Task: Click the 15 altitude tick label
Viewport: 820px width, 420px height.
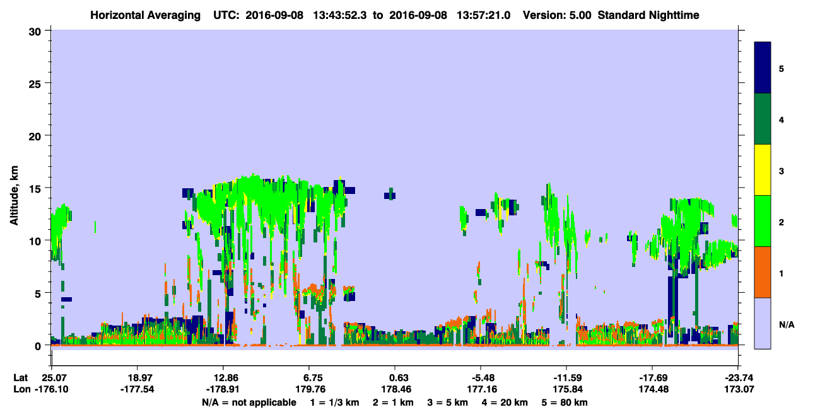Action: coord(37,188)
